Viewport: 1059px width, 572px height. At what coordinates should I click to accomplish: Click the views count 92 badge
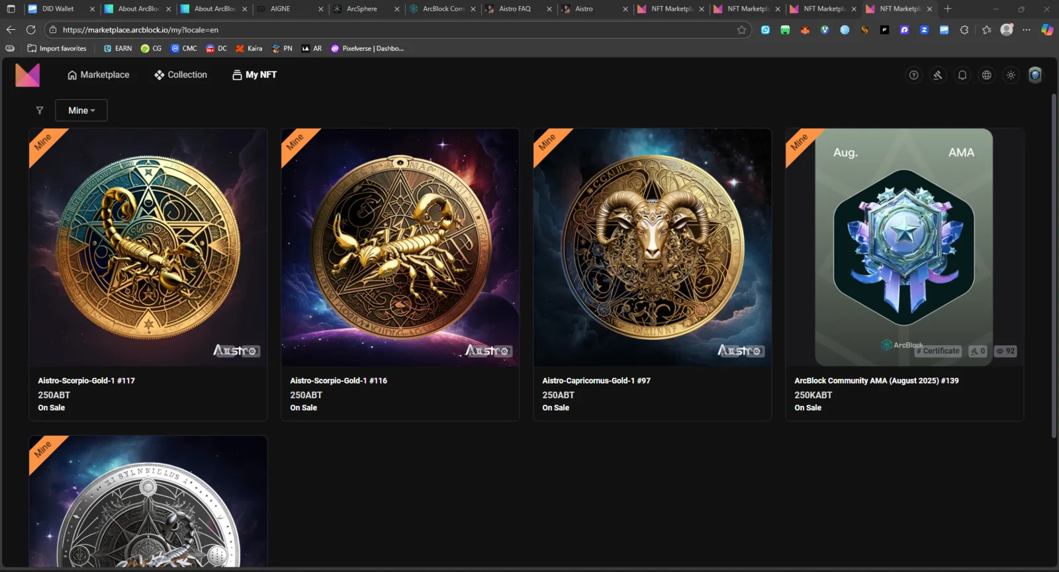[1005, 351]
